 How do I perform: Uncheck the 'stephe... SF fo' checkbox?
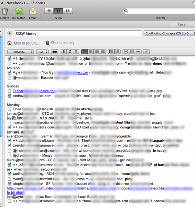tap(9, 184)
